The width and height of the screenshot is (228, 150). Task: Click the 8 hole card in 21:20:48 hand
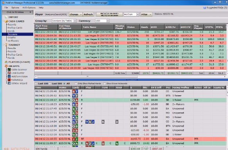click(x=74, y=92)
